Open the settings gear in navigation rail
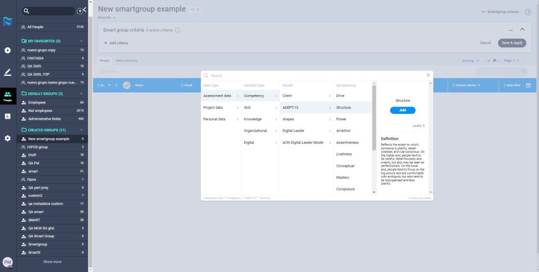The width and height of the screenshot is (539, 272). (x=7, y=138)
